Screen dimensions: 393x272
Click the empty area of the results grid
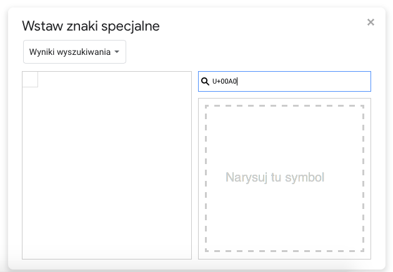[x=106, y=168]
